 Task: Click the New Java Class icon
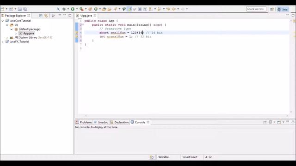click(x=96, y=9)
